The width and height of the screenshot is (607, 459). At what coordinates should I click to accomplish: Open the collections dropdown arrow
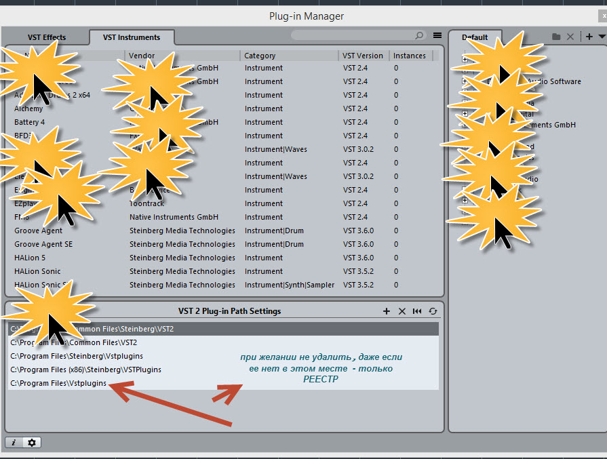602,37
